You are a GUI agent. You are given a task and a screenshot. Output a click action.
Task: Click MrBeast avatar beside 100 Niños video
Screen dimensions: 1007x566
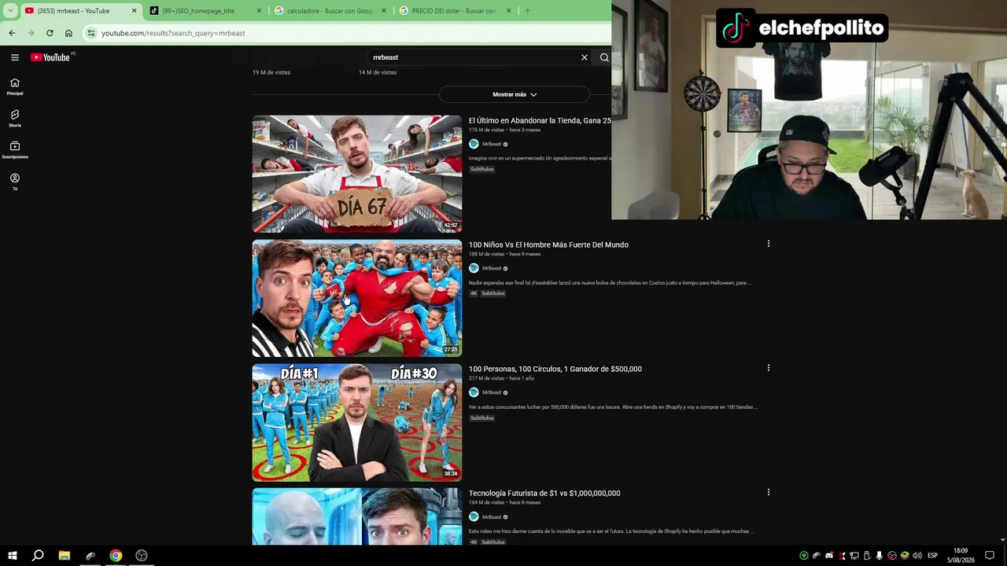[x=474, y=269]
